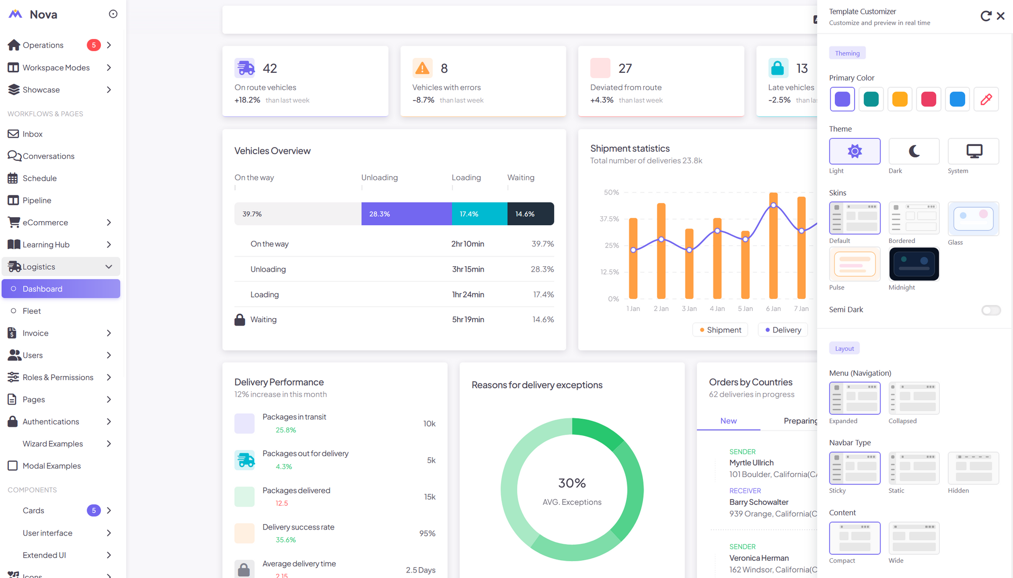This screenshot has height=578, width=1013.
Task: Click the Modal Examples square icon
Action: click(13, 466)
